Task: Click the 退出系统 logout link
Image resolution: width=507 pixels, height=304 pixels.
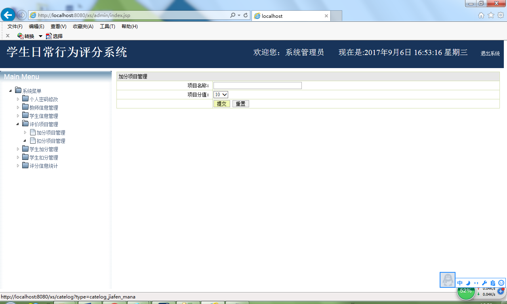Action: pos(490,53)
